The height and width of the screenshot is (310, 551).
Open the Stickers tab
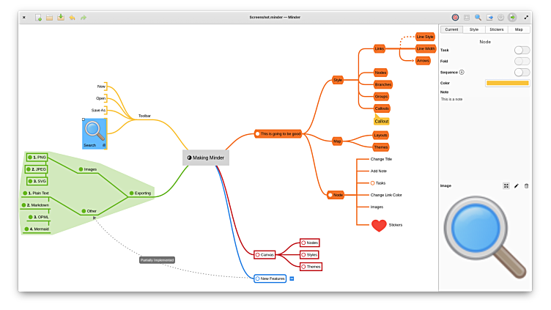[x=496, y=29]
